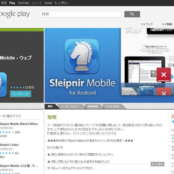The width and height of the screenshot is (174, 174).
Task: Open the 地図 link in top bar
Action: pos(4,3)
